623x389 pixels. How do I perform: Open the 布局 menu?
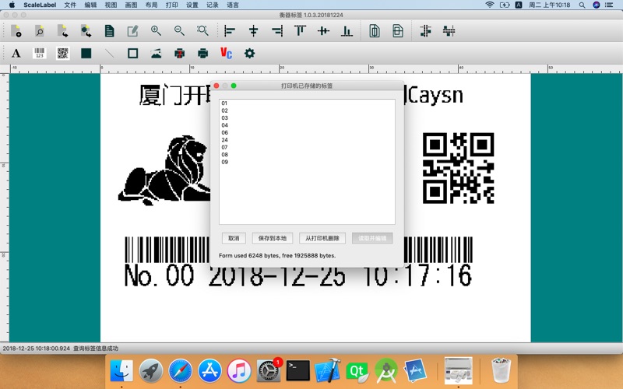coord(151,5)
